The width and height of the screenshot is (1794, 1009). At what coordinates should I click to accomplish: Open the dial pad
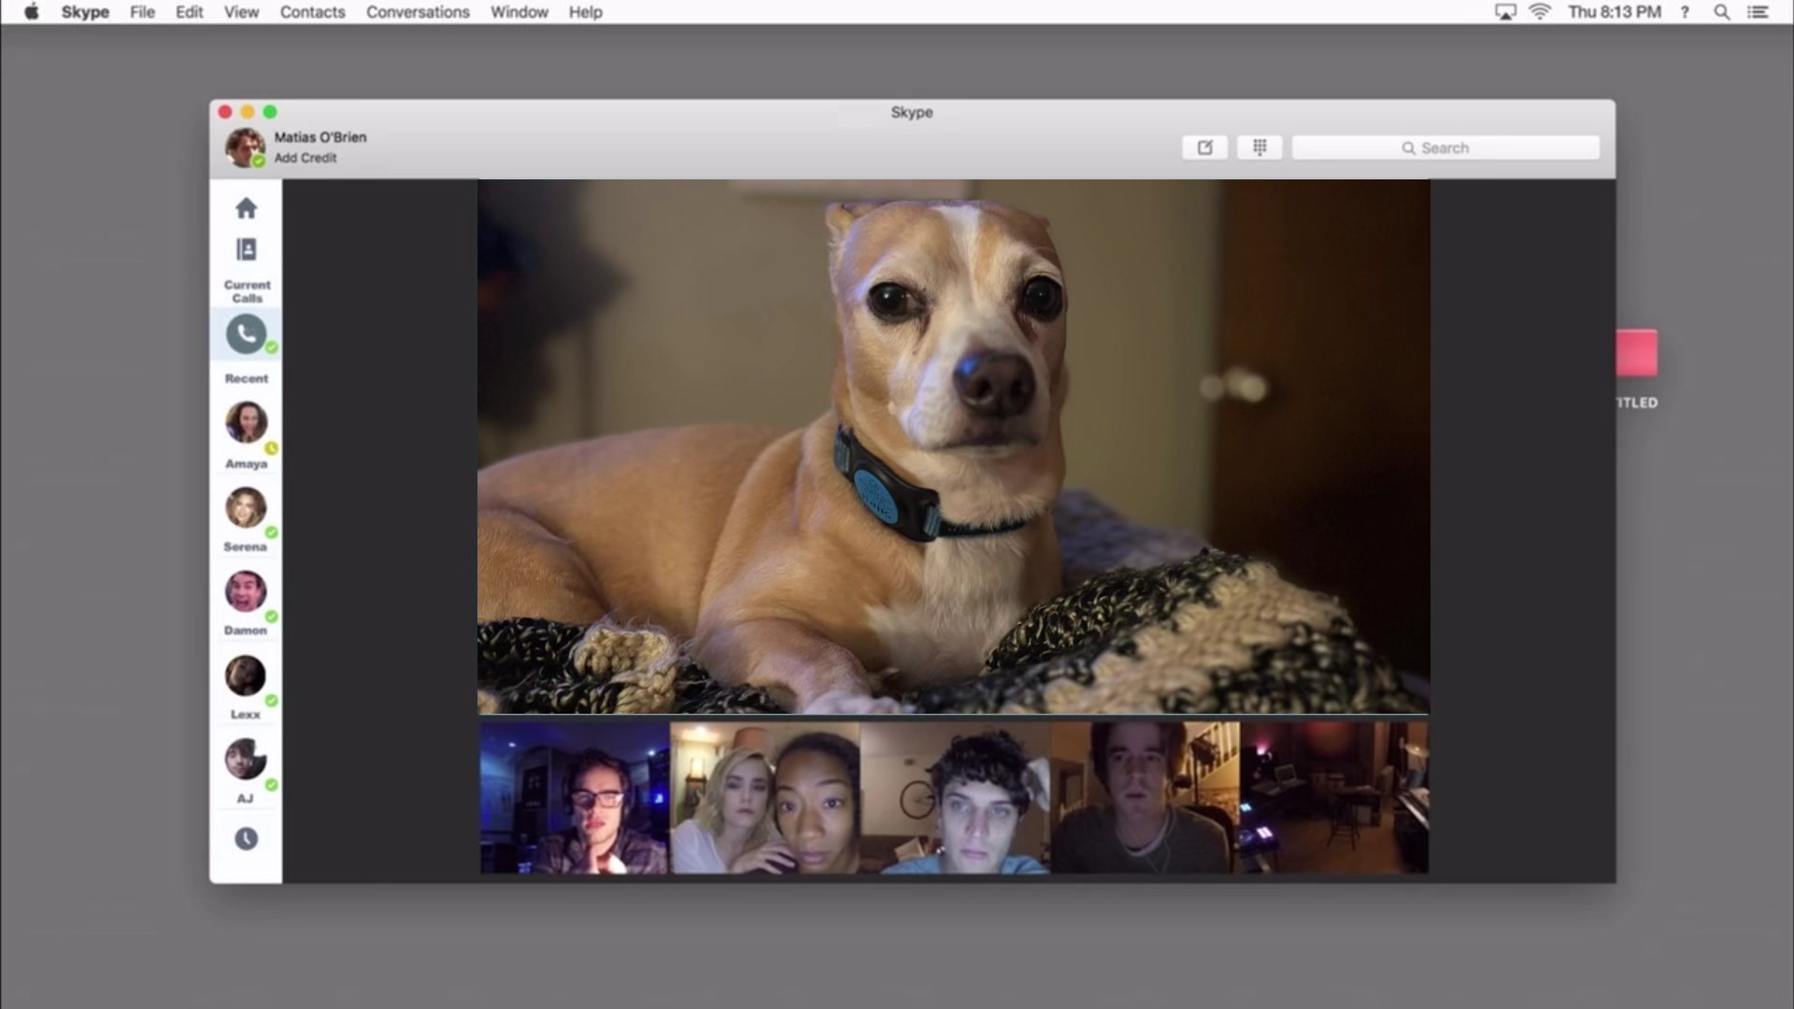(1260, 148)
